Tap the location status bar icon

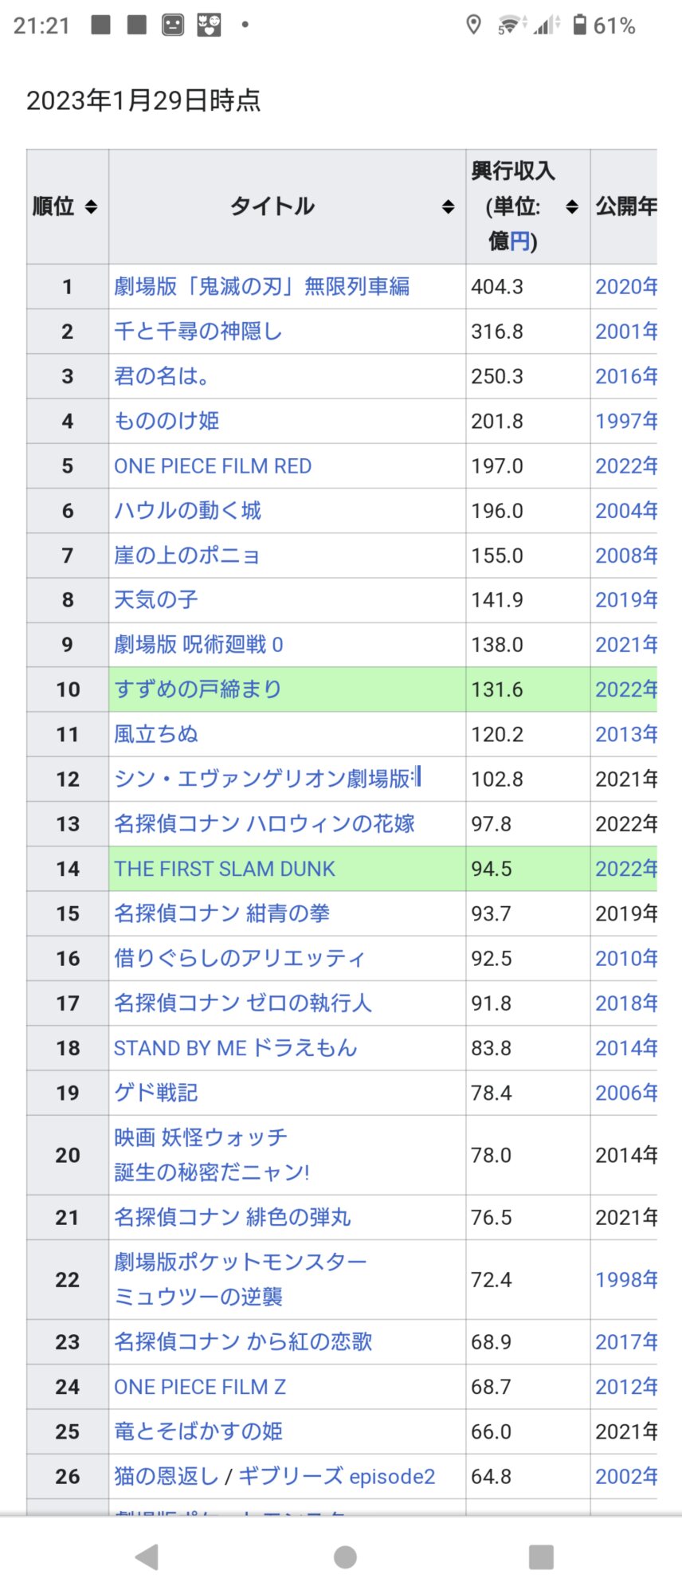[x=473, y=26]
